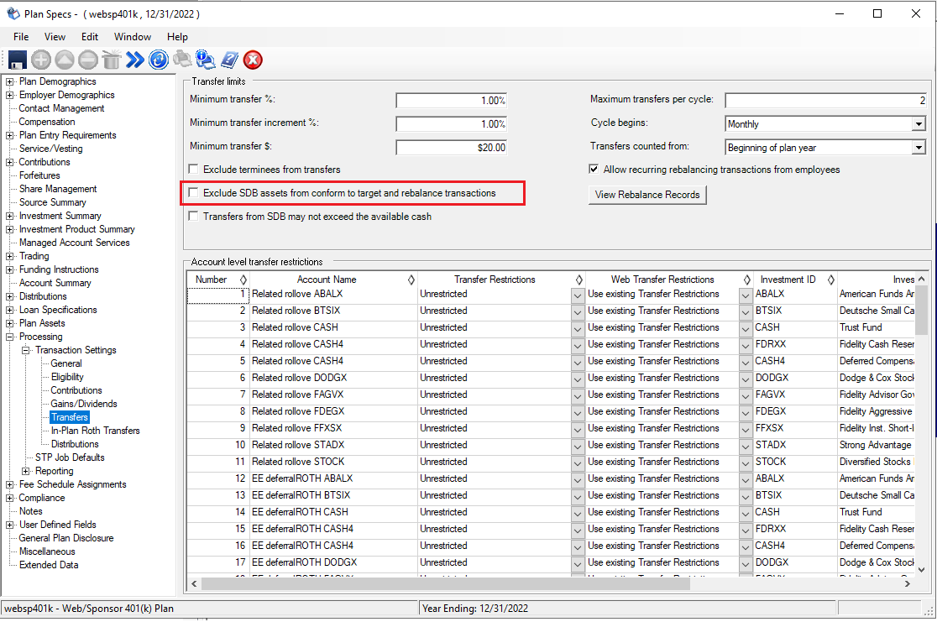Open the Help menu
The image size is (937, 622).
pos(177,36)
